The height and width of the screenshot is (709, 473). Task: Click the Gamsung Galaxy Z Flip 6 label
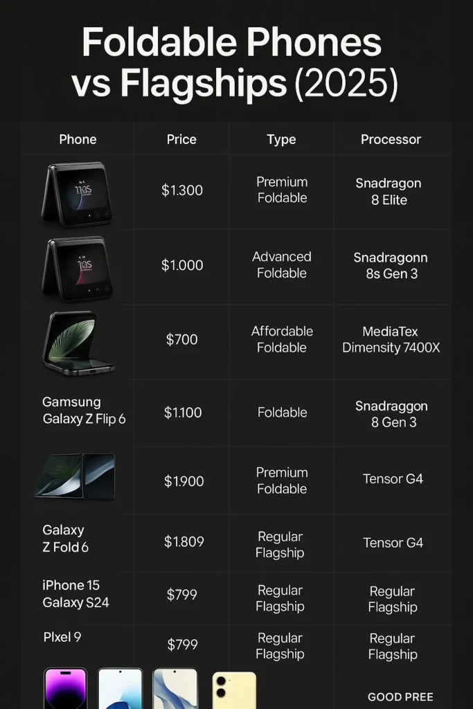click(84, 411)
